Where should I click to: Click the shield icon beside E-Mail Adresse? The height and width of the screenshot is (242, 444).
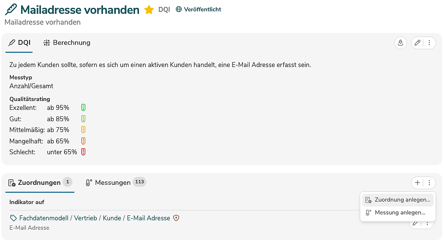click(x=176, y=218)
